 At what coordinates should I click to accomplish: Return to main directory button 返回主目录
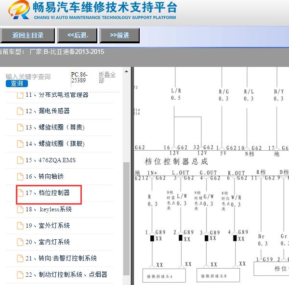(27, 35)
